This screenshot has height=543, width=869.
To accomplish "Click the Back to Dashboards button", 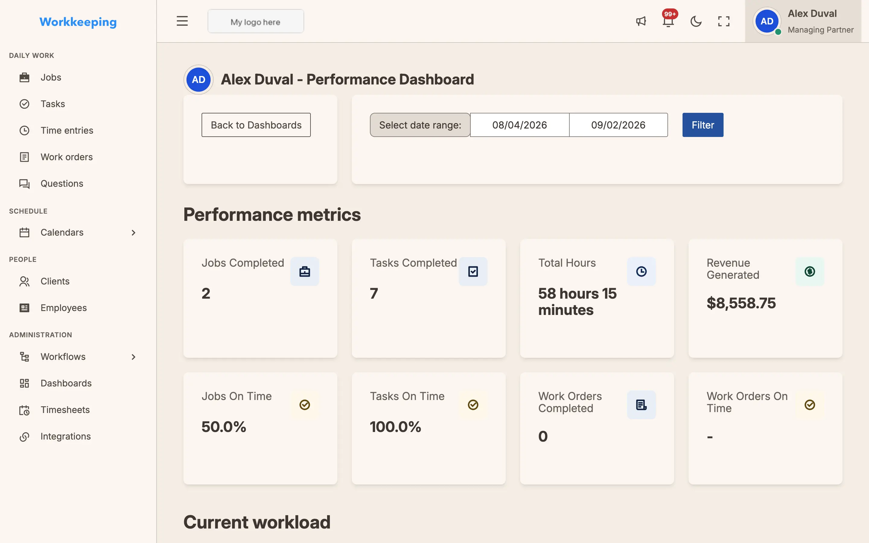I will 256,125.
